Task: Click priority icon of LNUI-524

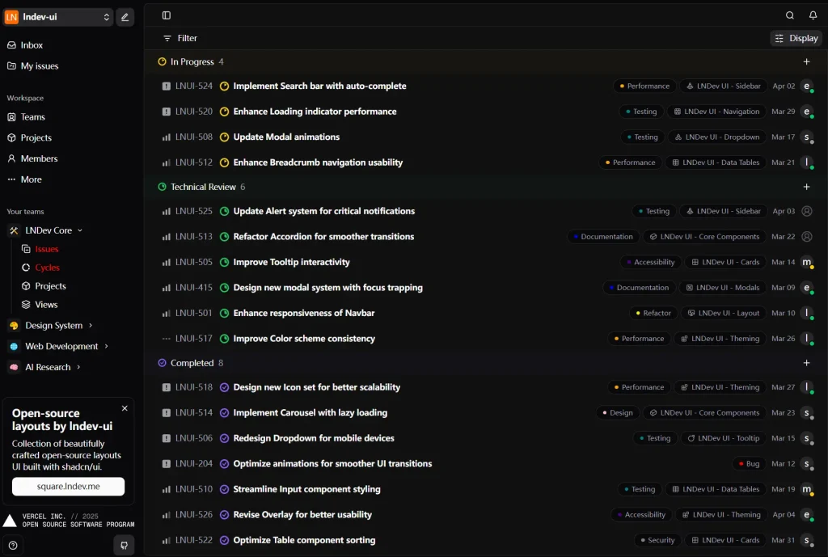Action: click(167, 86)
